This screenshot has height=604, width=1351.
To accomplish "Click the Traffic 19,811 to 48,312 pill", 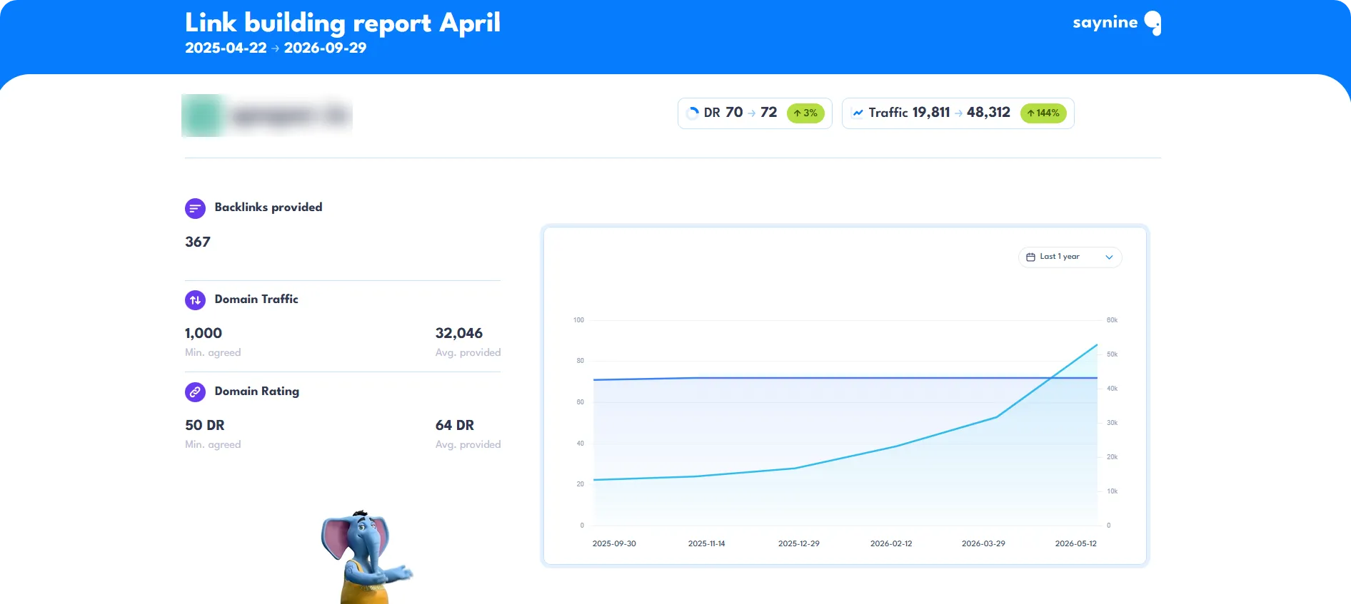I will (958, 113).
